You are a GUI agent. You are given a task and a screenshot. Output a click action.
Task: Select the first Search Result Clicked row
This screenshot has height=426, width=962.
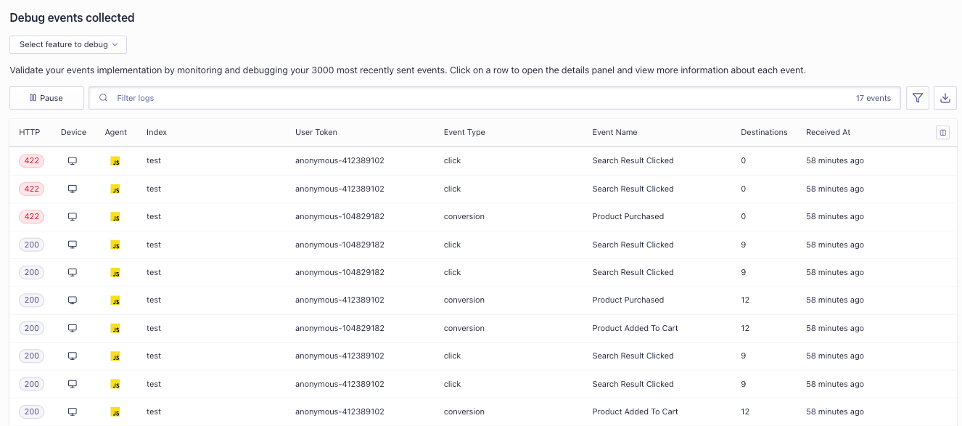click(x=479, y=160)
